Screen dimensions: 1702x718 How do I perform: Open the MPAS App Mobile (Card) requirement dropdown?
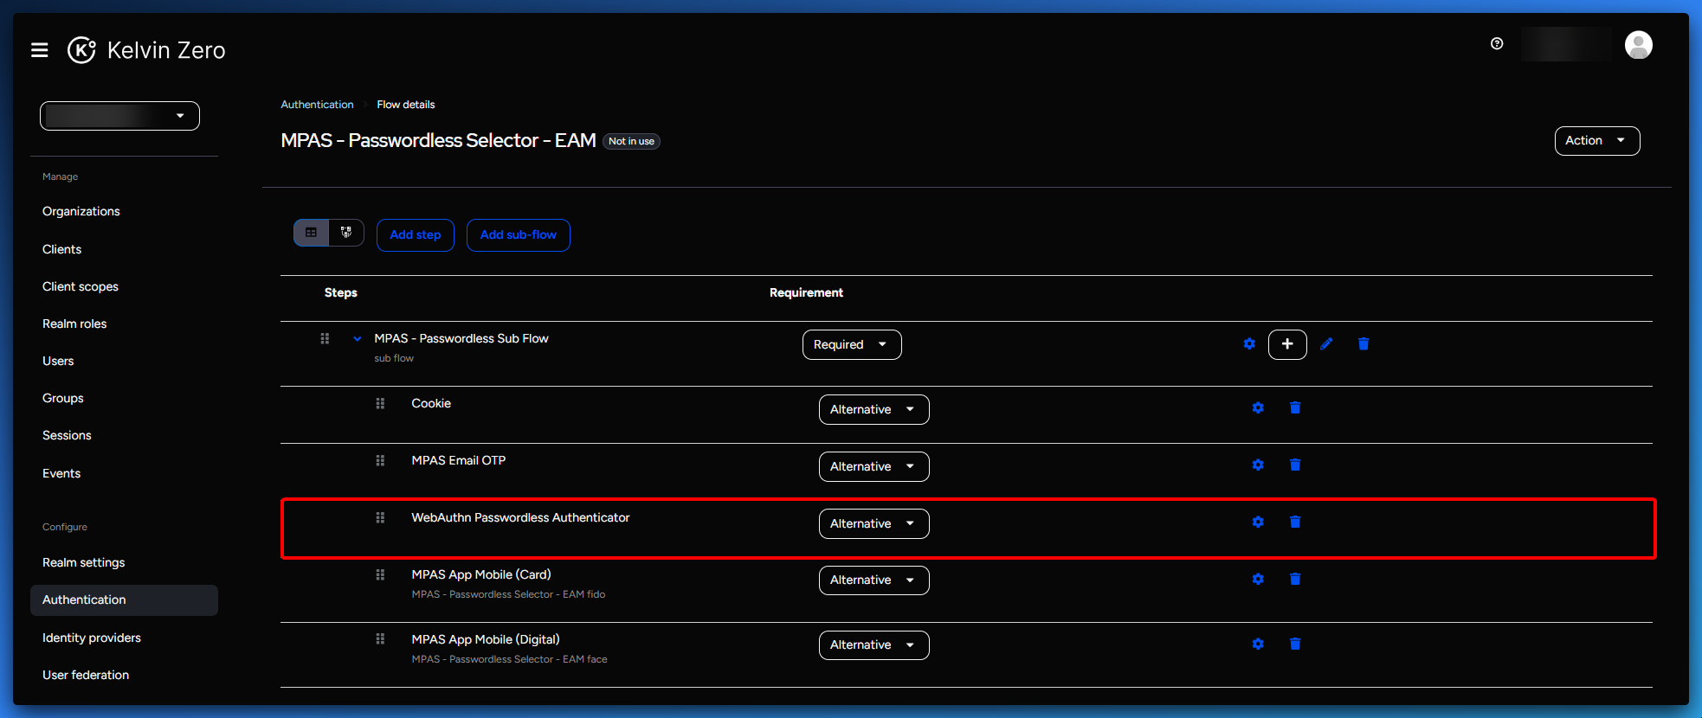(x=874, y=580)
